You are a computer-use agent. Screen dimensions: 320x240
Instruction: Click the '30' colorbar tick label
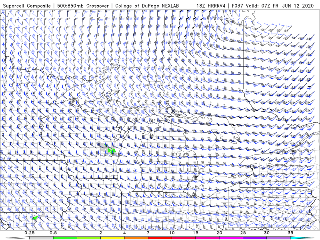267,233
